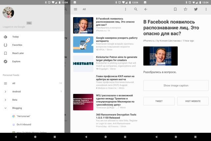Image resolution: width=211 pixels, height=141 pixels.
Task: Open the Read Later list
Action: click(32, 53)
